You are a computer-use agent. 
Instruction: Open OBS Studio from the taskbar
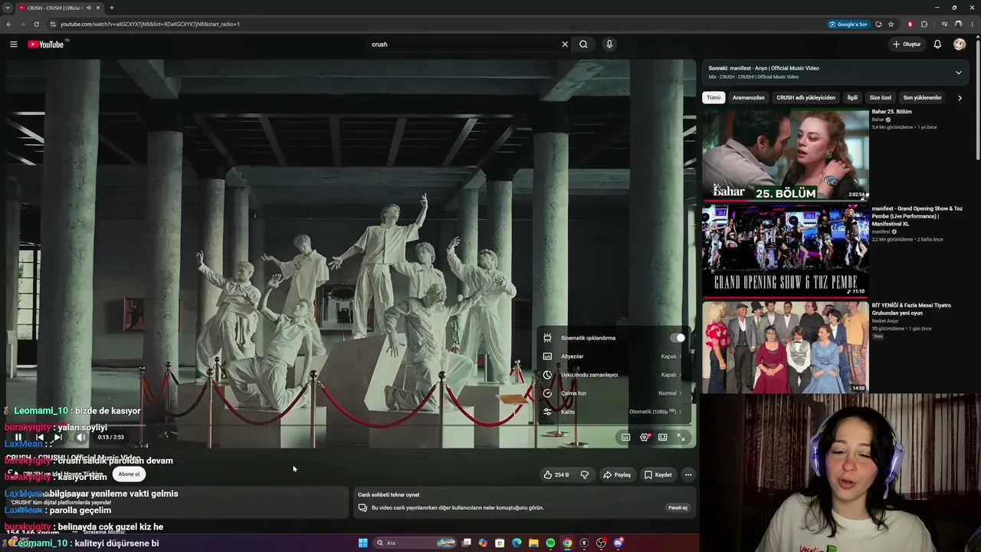601,543
